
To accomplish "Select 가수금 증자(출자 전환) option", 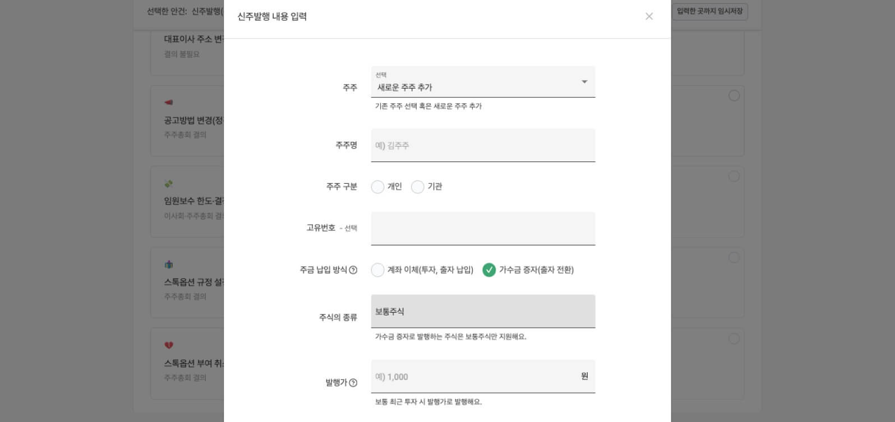I will [x=489, y=270].
